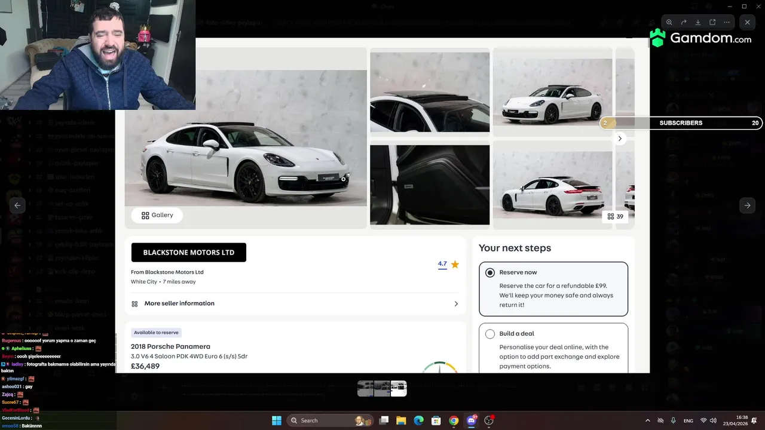This screenshot has width=765, height=430.
Task: Click the Gallery button on the car photo
Action: pos(157,215)
